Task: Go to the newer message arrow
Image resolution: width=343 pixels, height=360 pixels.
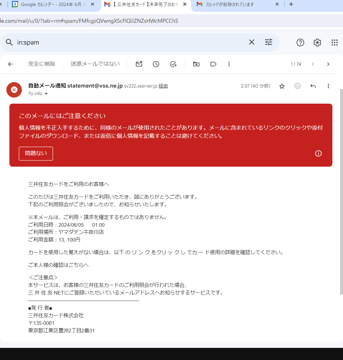Action: (x=313, y=64)
